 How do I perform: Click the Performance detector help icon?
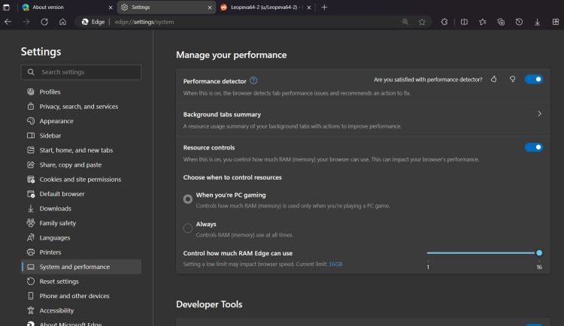point(253,80)
